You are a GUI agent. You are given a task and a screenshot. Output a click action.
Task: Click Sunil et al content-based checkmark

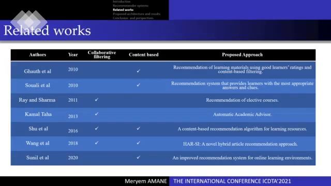click(138, 157)
